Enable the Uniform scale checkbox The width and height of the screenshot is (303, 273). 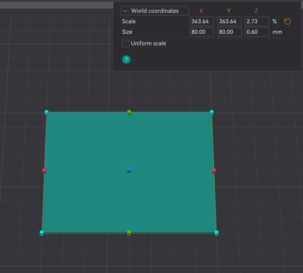[x=126, y=44]
